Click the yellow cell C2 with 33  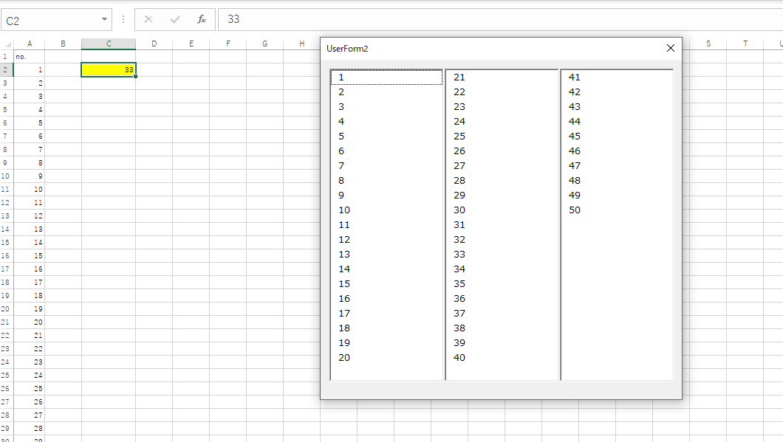pos(109,70)
